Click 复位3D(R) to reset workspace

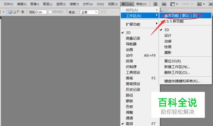[185, 61]
